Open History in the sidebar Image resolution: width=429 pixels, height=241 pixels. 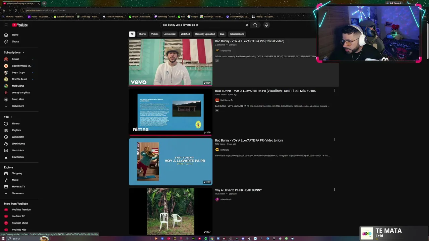(19, 124)
